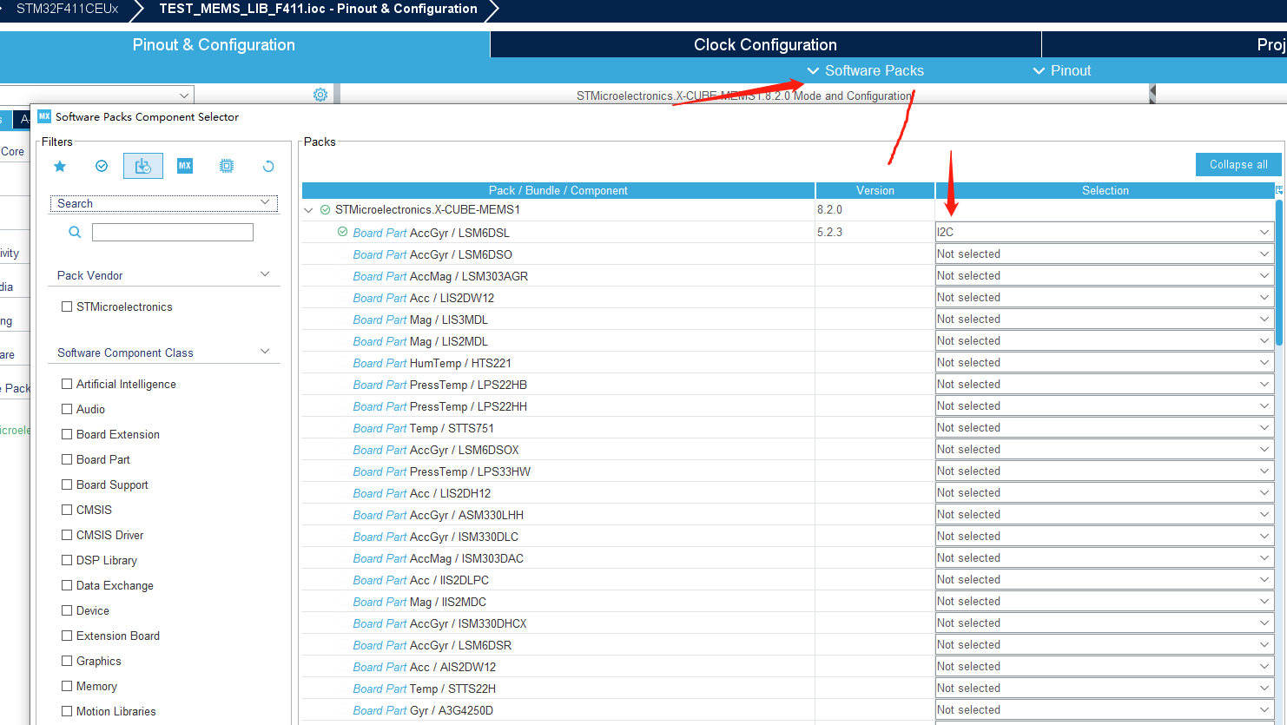Viewport: 1287px width, 725px height.
Task: Click the MX logo in the dialog title
Action: [x=44, y=116]
